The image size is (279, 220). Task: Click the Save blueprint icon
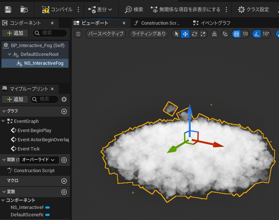click(8, 10)
